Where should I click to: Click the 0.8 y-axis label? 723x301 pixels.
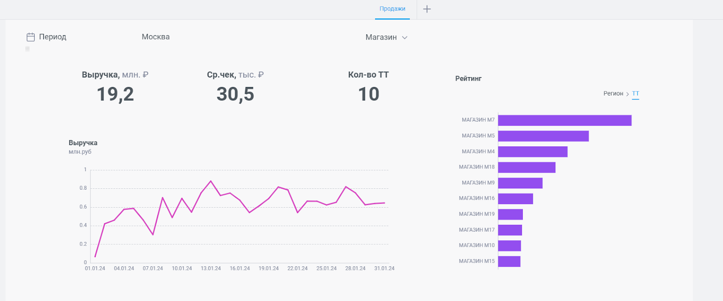pyautogui.click(x=83, y=188)
